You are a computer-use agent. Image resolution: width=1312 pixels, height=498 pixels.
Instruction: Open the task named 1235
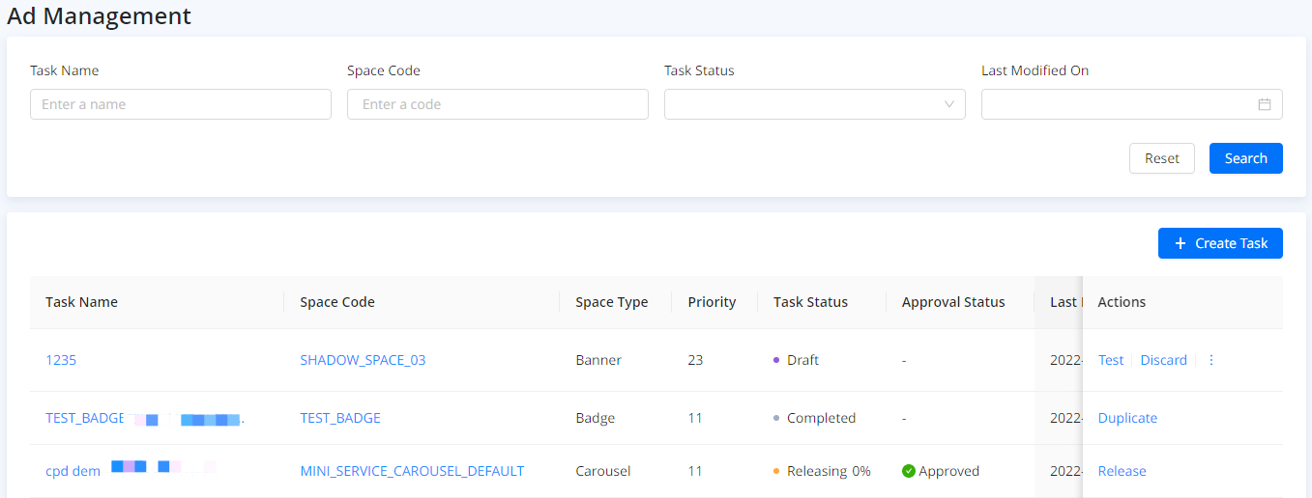pyautogui.click(x=61, y=360)
